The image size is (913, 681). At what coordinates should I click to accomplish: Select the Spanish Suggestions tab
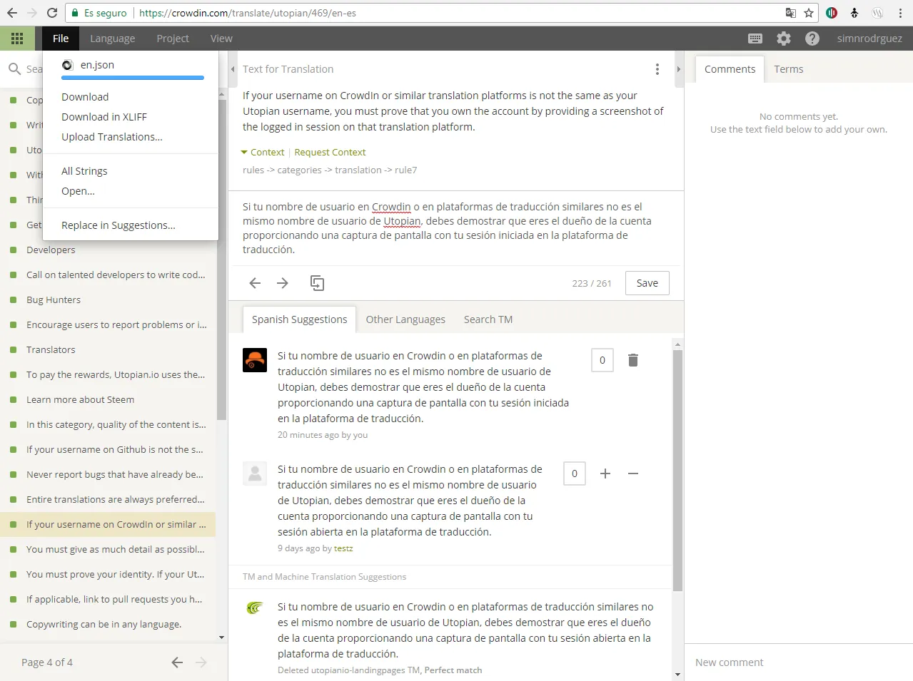pos(299,319)
